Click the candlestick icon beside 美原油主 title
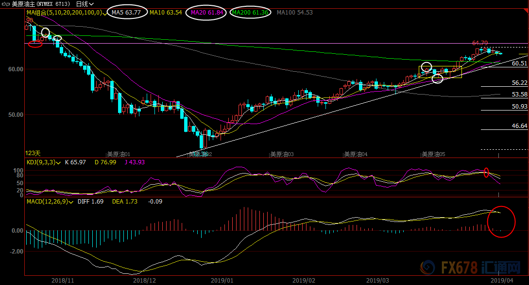The height and width of the screenshot is (285, 529). tap(5, 4)
